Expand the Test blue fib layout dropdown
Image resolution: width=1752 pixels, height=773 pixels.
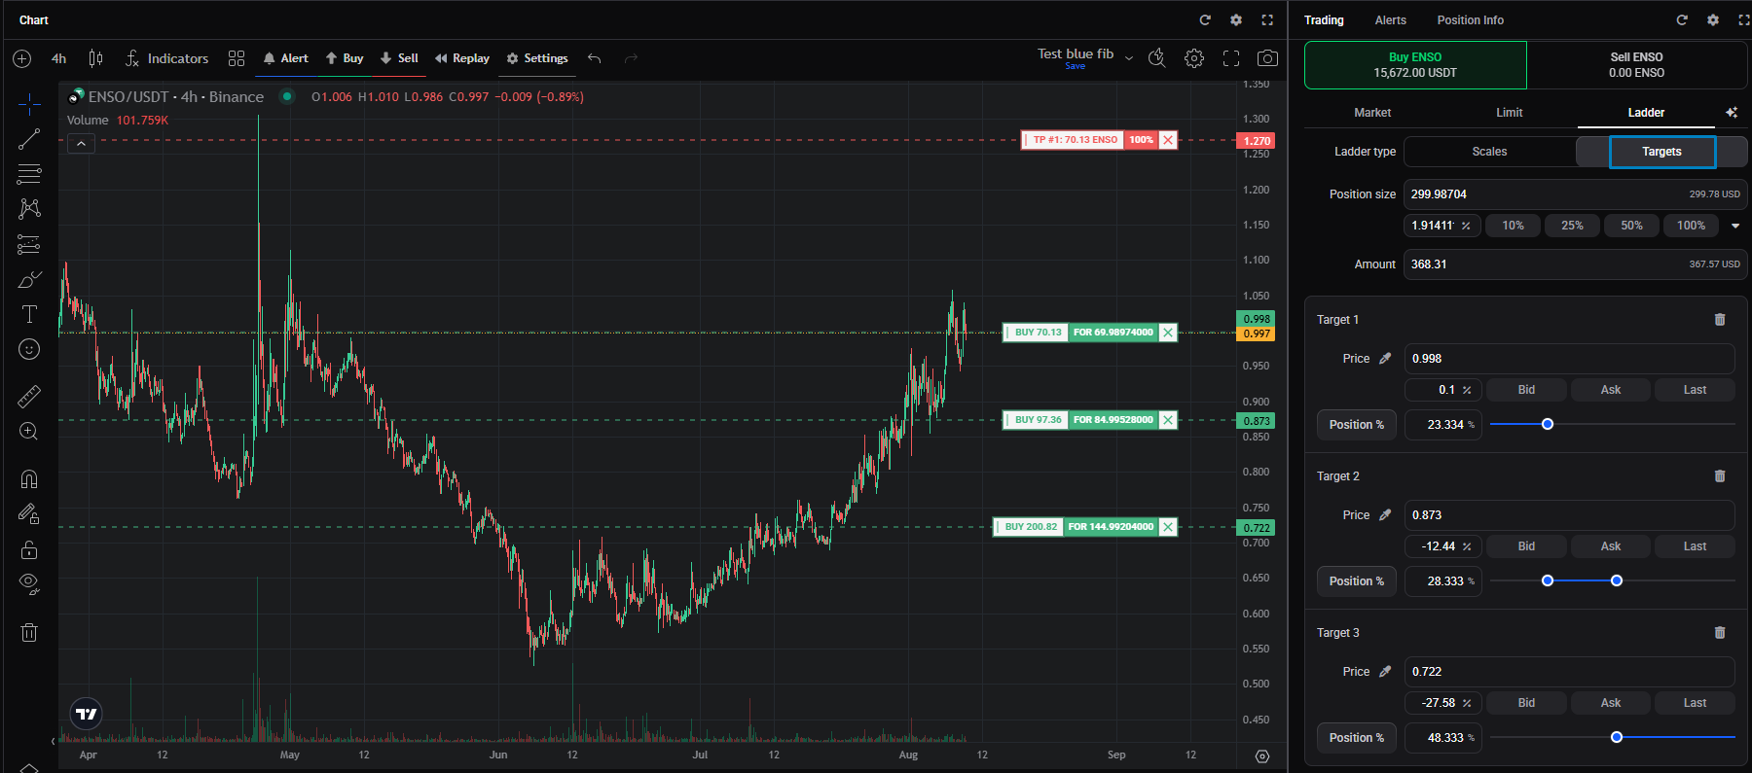[x=1129, y=58]
